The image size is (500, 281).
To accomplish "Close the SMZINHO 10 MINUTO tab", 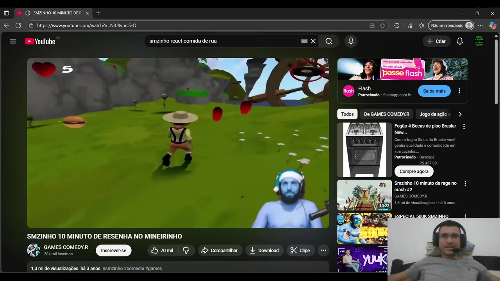I will pos(87,13).
